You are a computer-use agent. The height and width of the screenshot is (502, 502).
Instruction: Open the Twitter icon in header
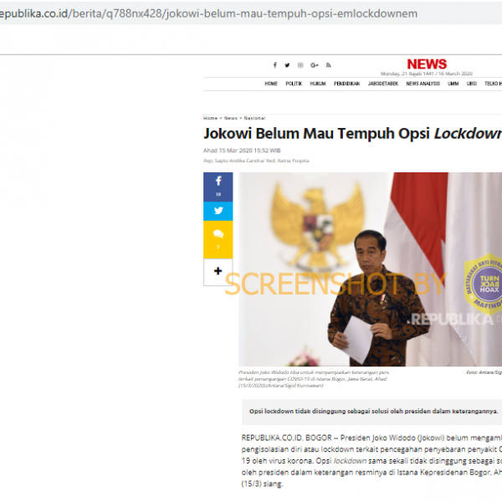tap(287, 65)
